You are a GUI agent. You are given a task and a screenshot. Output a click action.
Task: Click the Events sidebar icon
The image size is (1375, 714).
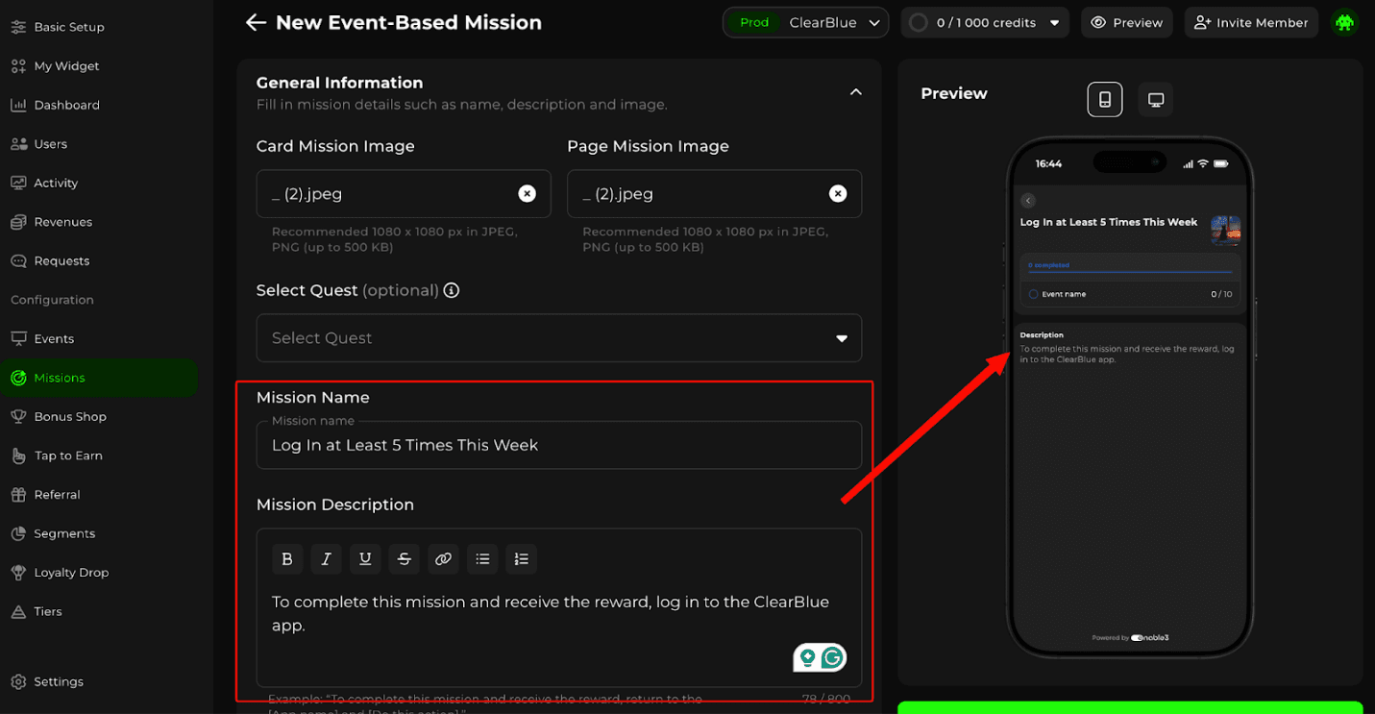(18, 338)
